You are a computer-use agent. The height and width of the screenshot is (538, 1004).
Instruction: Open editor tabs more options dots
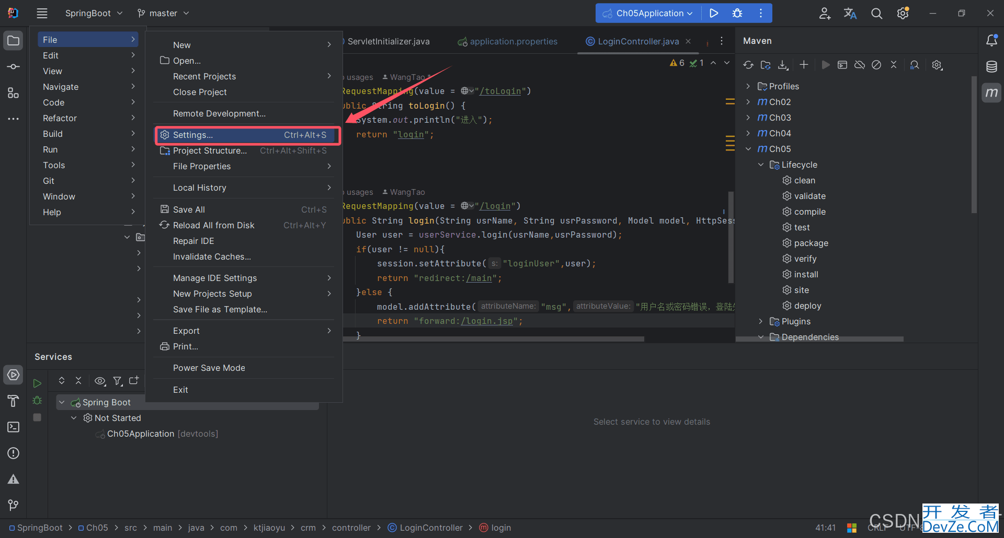pyautogui.click(x=722, y=41)
